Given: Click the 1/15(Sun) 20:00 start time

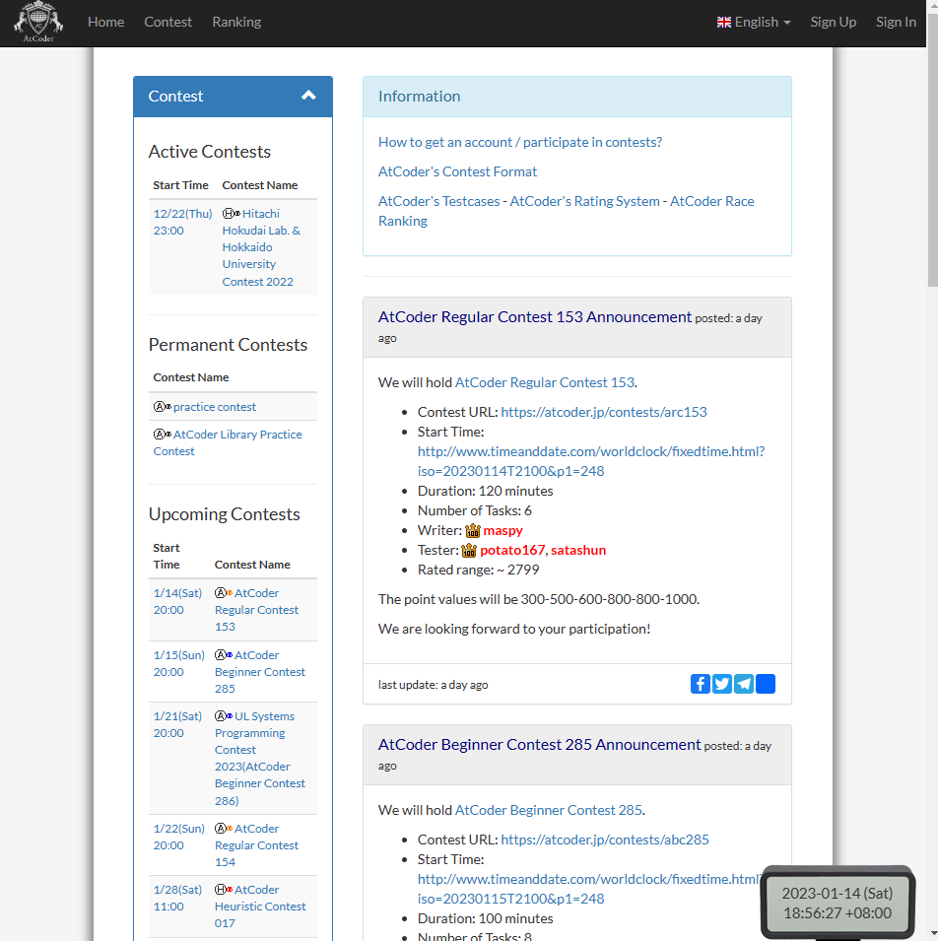Looking at the screenshot, I should 179,664.
